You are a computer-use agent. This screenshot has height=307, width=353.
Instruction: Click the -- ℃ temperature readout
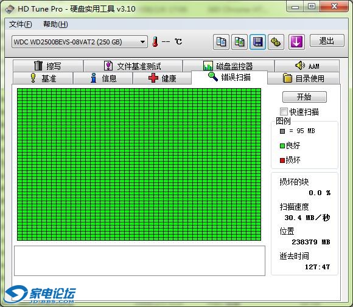pos(172,41)
